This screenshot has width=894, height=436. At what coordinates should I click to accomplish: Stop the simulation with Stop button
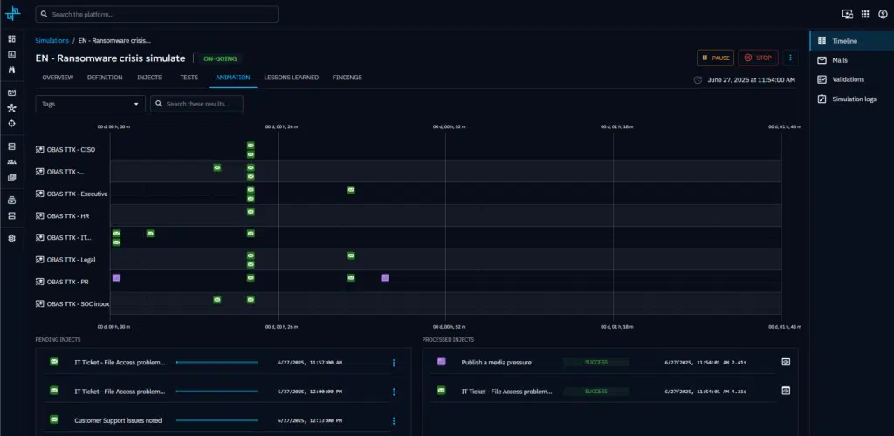click(758, 58)
